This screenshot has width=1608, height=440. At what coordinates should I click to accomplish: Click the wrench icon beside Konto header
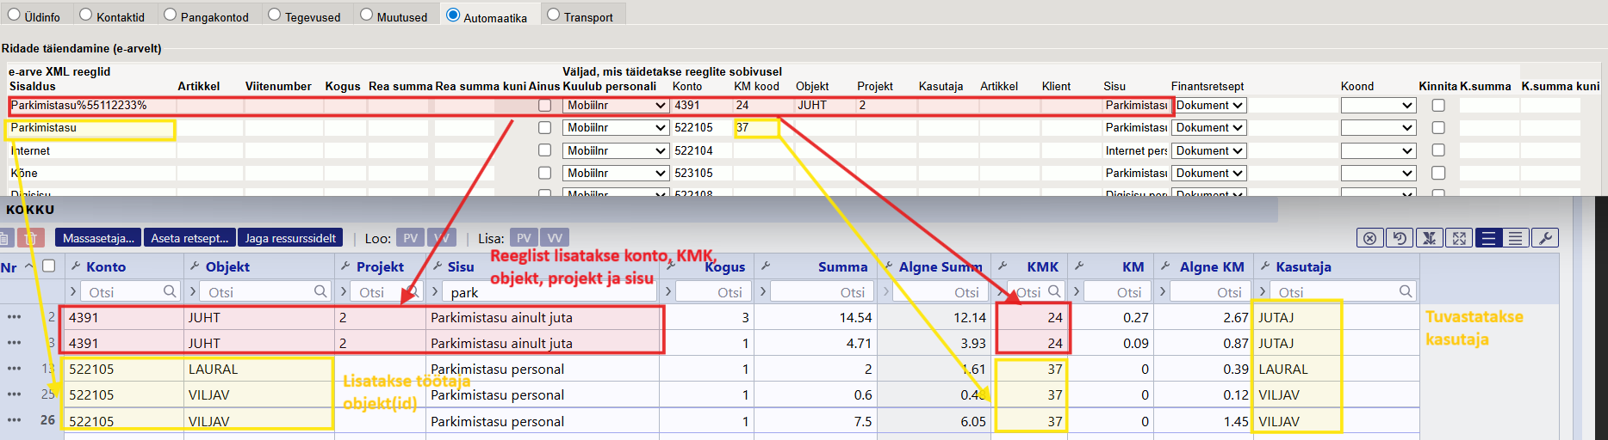(x=76, y=266)
